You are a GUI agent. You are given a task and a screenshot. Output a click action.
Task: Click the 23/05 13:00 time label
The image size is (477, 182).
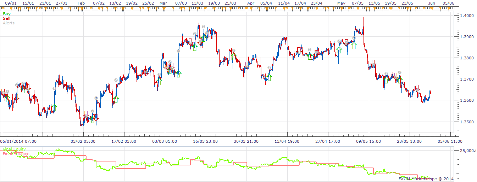[410, 141]
